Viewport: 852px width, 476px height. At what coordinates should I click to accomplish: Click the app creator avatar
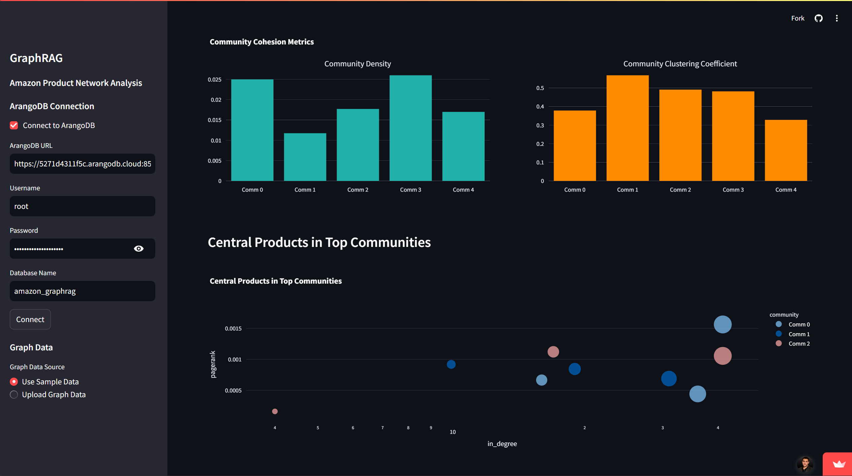[805, 464]
